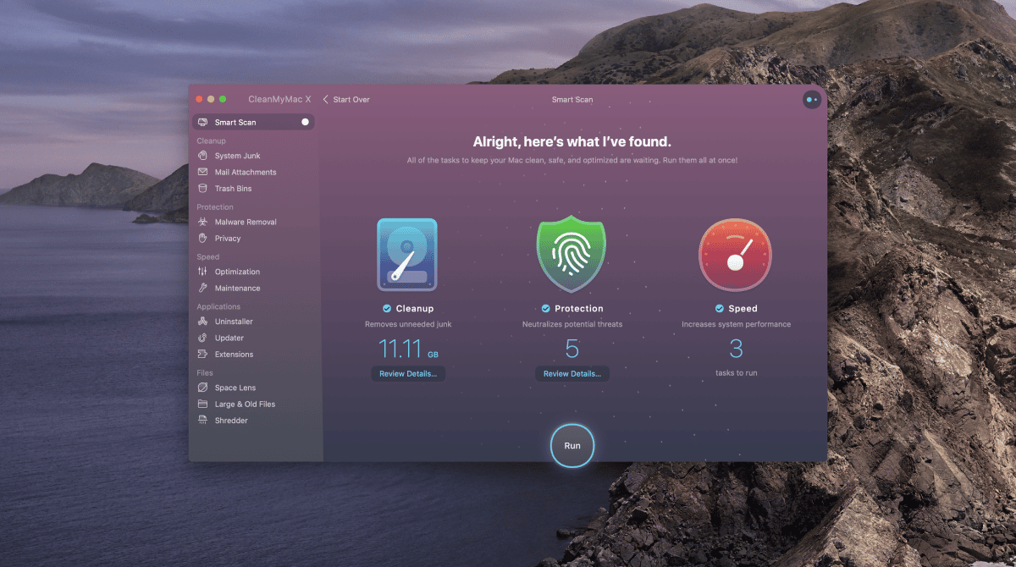Click the Trash Bins icon in sidebar
The image size is (1016, 567).
point(202,189)
